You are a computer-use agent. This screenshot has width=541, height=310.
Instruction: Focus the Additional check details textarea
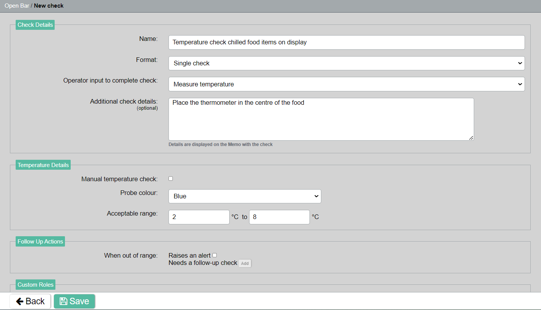pyautogui.click(x=321, y=119)
